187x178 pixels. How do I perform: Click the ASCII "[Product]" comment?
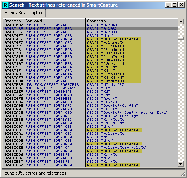pos(107,50)
